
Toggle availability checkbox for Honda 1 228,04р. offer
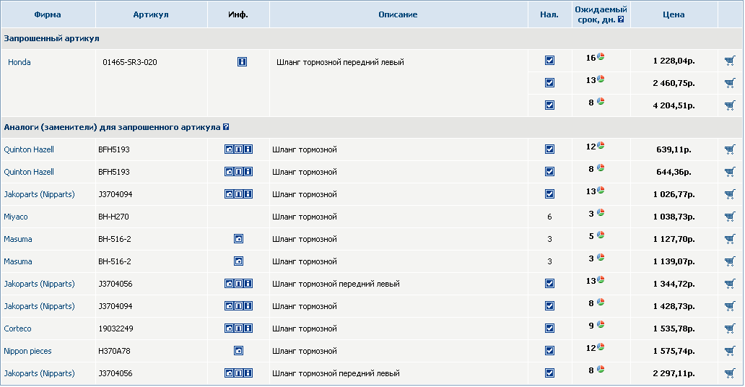tap(549, 61)
